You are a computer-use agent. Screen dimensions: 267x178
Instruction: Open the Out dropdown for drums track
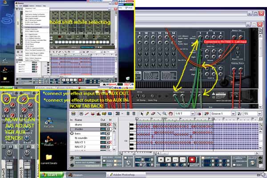(x=107, y=125)
